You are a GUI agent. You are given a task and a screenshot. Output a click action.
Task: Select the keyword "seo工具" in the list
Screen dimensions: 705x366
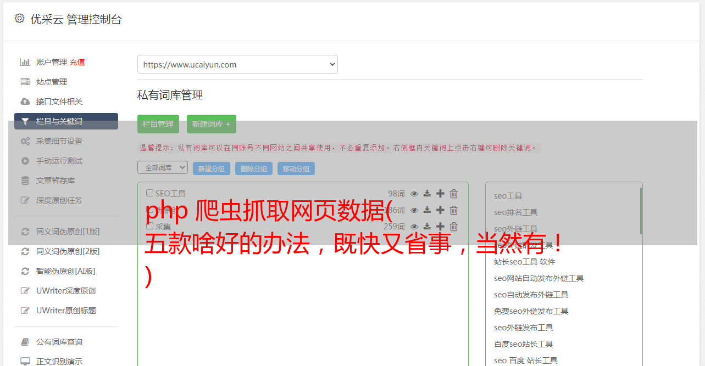pos(508,196)
